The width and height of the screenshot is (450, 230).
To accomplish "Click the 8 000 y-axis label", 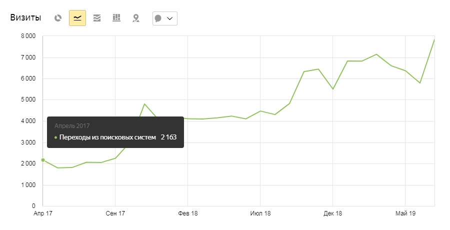I will click(27, 36).
